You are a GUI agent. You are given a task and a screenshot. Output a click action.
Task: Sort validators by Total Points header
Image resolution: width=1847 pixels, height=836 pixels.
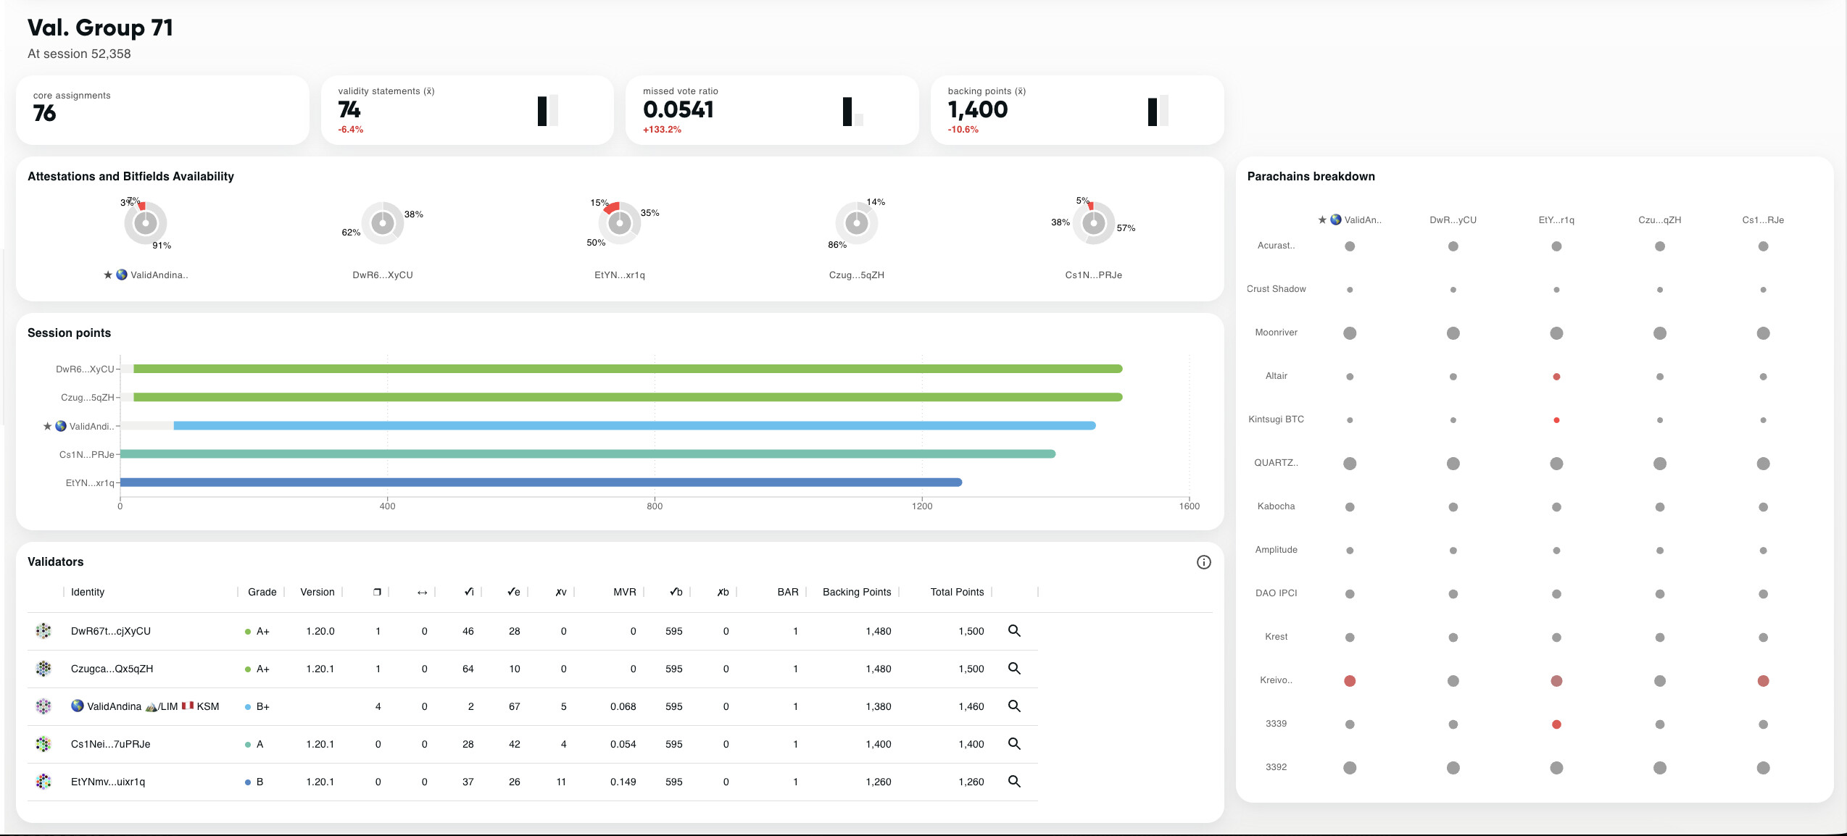click(957, 592)
